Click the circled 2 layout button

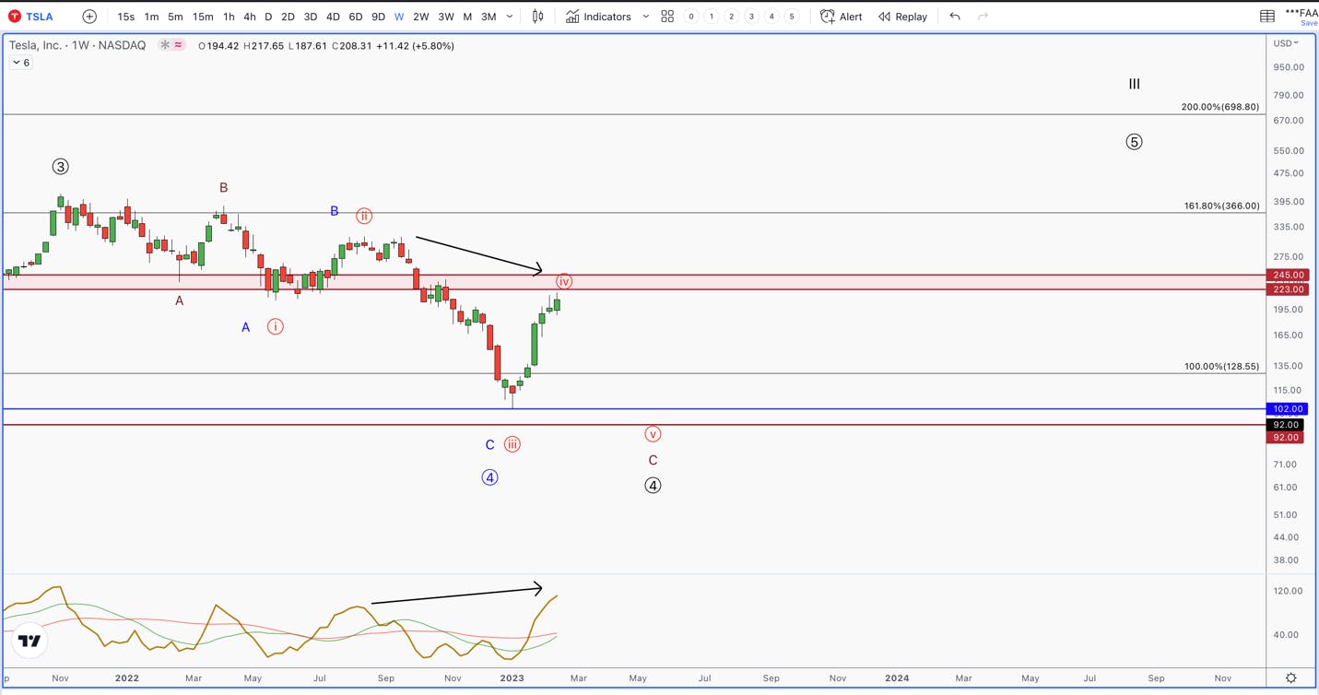(x=732, y=17)
